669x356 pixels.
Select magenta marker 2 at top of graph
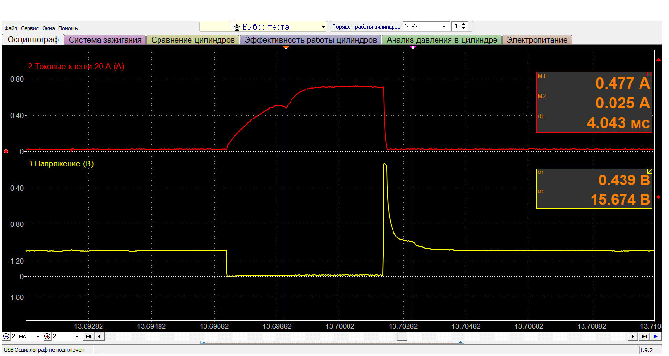(413, 47)
